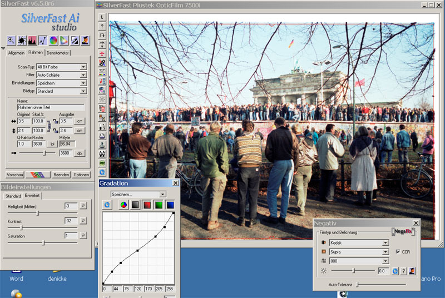The height and width of the screenshot is (298, 445).
Task: Open the histogram tool
Action: [x=32, y=40]
